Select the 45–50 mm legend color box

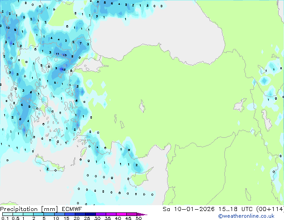pyautogui.click(x=132, y=214)
